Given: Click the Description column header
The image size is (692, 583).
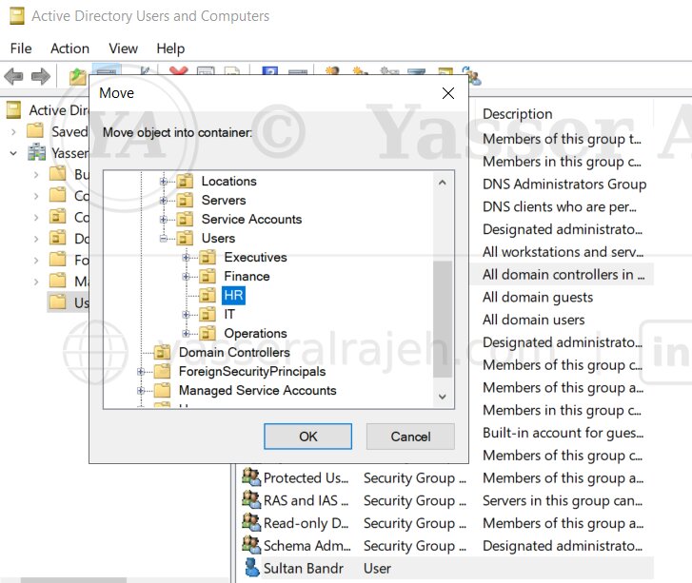Looking at the screenshot, I should pyautogui.click(x=517, y=114).
